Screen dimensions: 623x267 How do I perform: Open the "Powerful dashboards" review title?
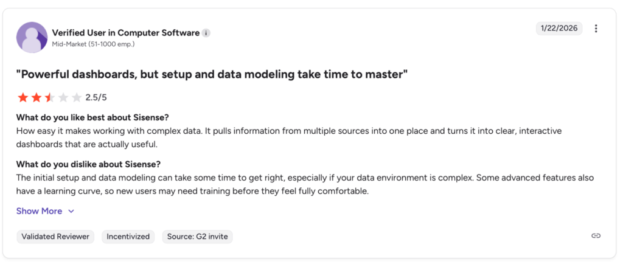point(211,74)
